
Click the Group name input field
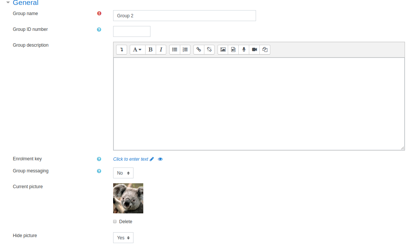click(184, 16)
